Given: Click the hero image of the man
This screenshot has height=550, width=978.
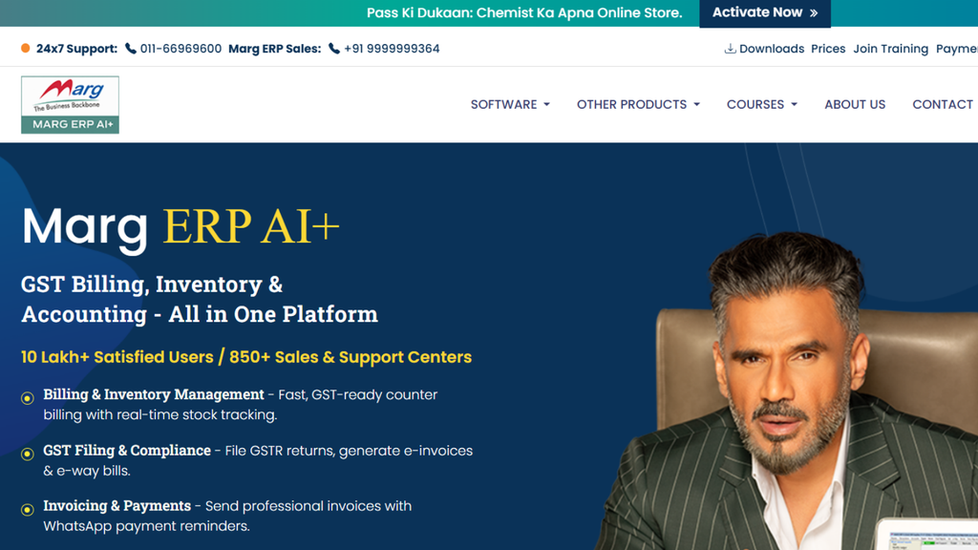Looking at the screenshot, I should pos(786,391).
